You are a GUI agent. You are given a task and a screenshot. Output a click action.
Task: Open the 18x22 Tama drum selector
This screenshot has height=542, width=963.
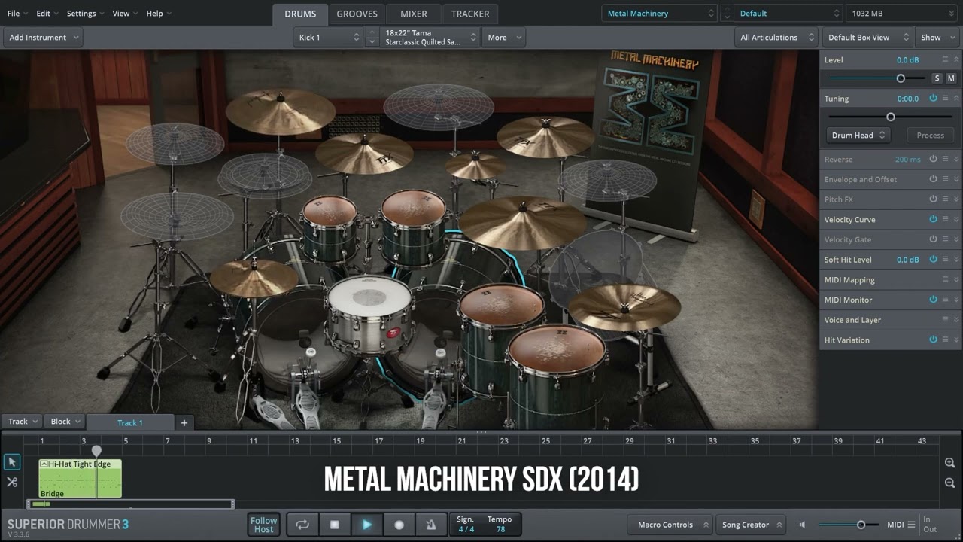(x=430, y=37)
